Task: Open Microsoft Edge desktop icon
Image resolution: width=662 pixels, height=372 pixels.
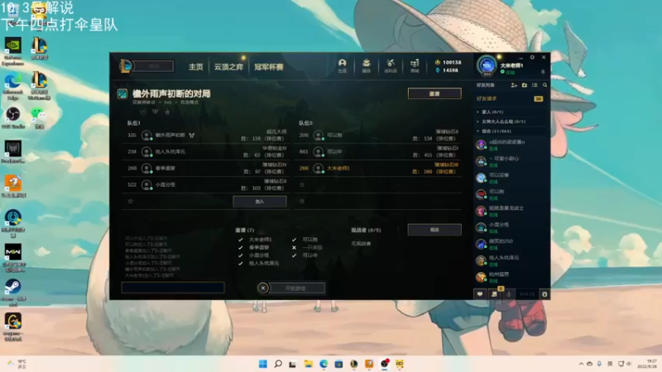Action: coord(12,87)
